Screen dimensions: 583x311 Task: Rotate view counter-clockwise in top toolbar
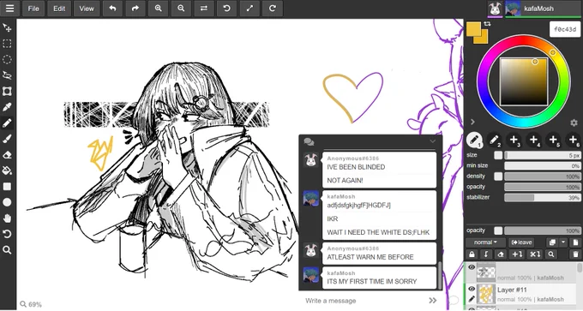pos(227,9)
